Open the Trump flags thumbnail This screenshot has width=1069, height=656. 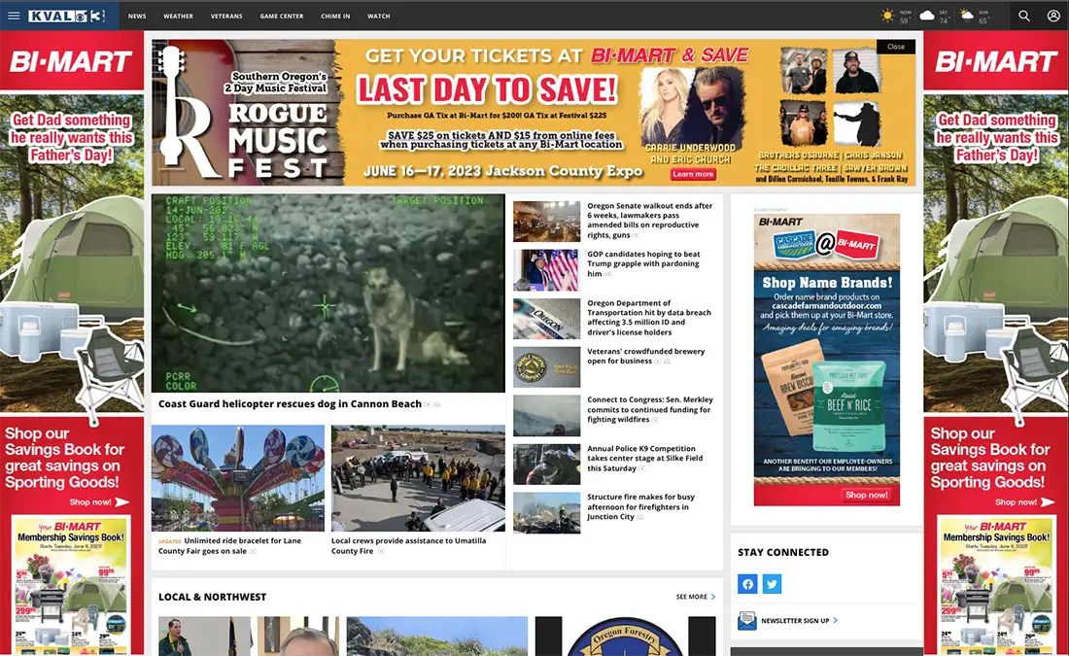point(547,270)
